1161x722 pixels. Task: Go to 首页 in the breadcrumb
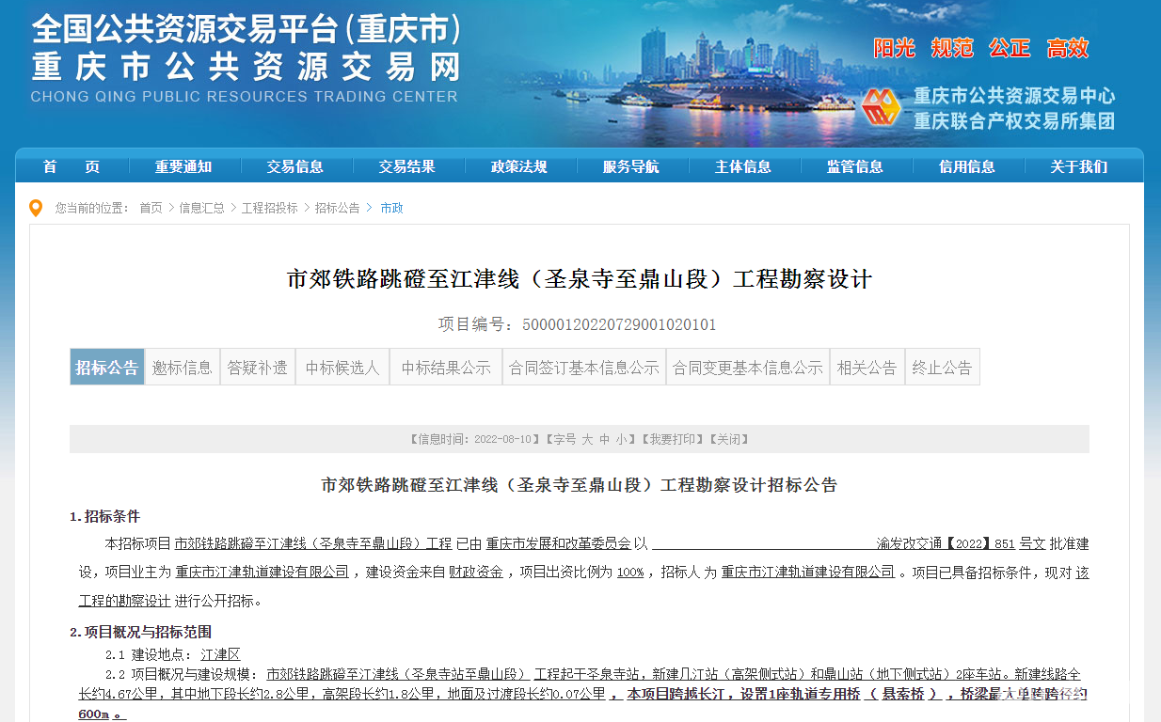click(151, 208)
